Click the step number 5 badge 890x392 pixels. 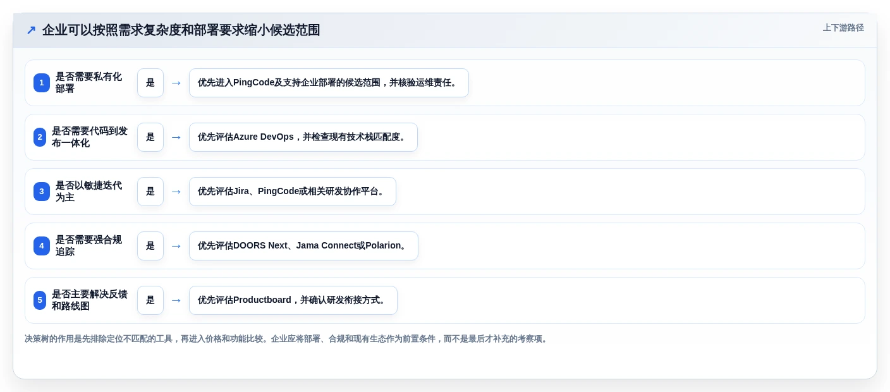pos(40,300)
